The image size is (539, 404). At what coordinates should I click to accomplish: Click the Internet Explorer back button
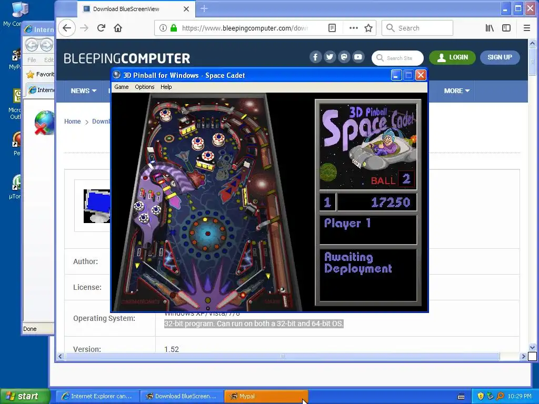32,45
